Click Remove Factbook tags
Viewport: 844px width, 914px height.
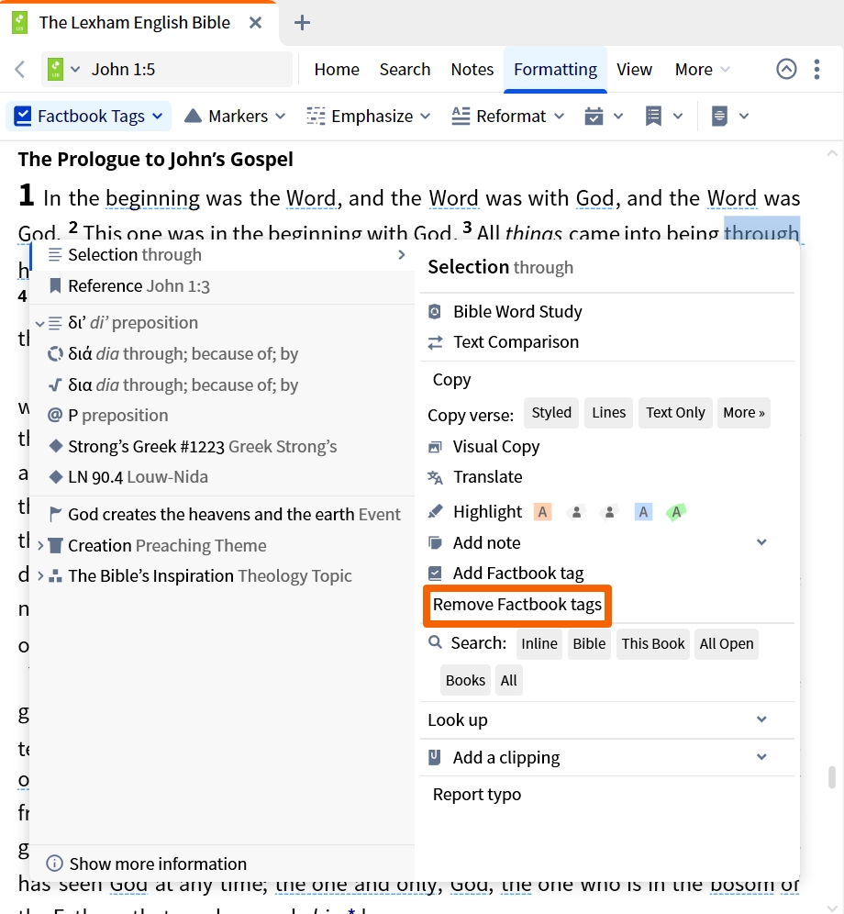(517, 605)
